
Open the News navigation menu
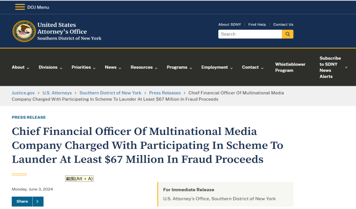click(x=113, y=67)
